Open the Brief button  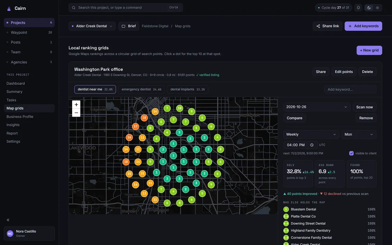pos(129,26)
